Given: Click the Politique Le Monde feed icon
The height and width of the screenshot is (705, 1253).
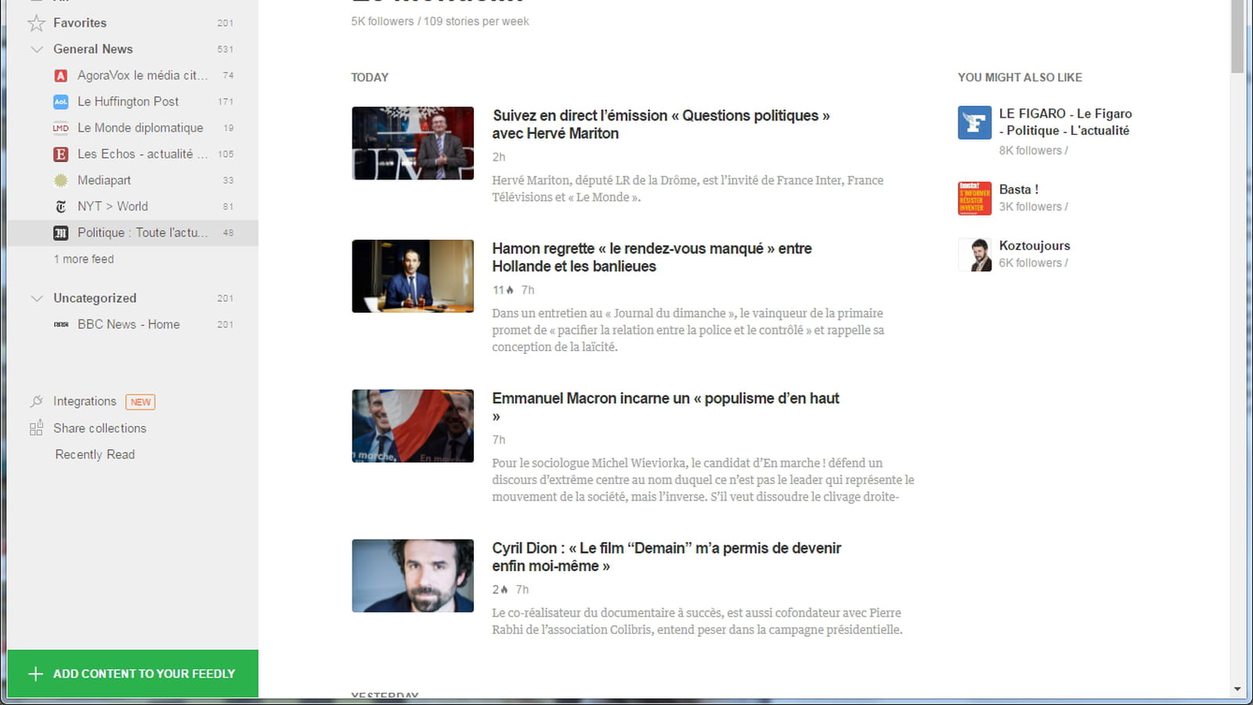Looking at the screenshot, I should 60,233.
